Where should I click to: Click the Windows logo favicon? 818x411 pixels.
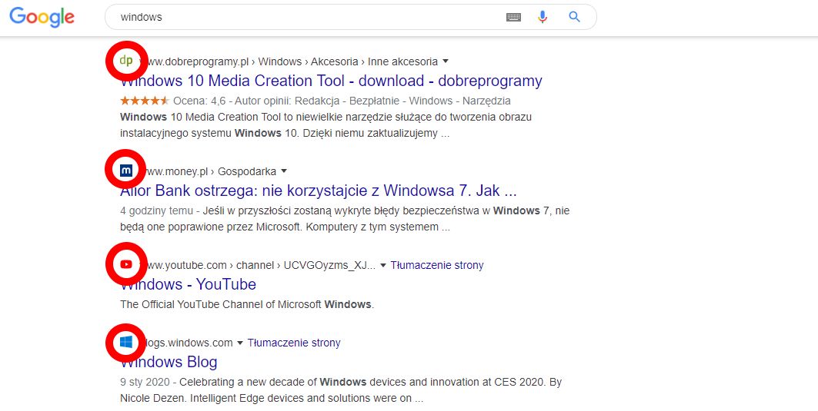126,343
